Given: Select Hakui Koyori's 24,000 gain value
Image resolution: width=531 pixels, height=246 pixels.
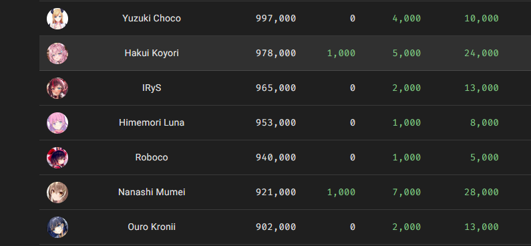Looking at the screenshot, I should (x=481, y=53).
